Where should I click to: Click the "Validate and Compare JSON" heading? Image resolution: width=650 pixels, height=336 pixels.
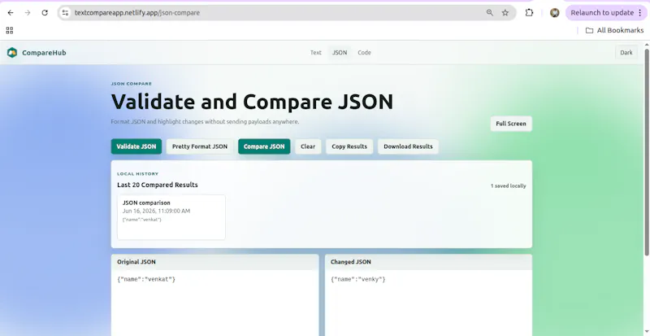click(x=252, y=102)
